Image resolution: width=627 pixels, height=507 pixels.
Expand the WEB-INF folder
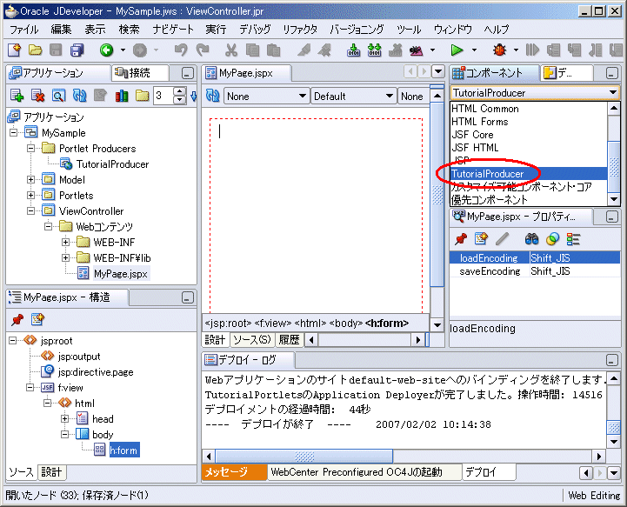tap(65, 242)
